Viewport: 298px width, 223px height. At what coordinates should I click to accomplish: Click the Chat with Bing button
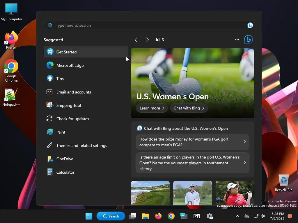tap(189, 108)
